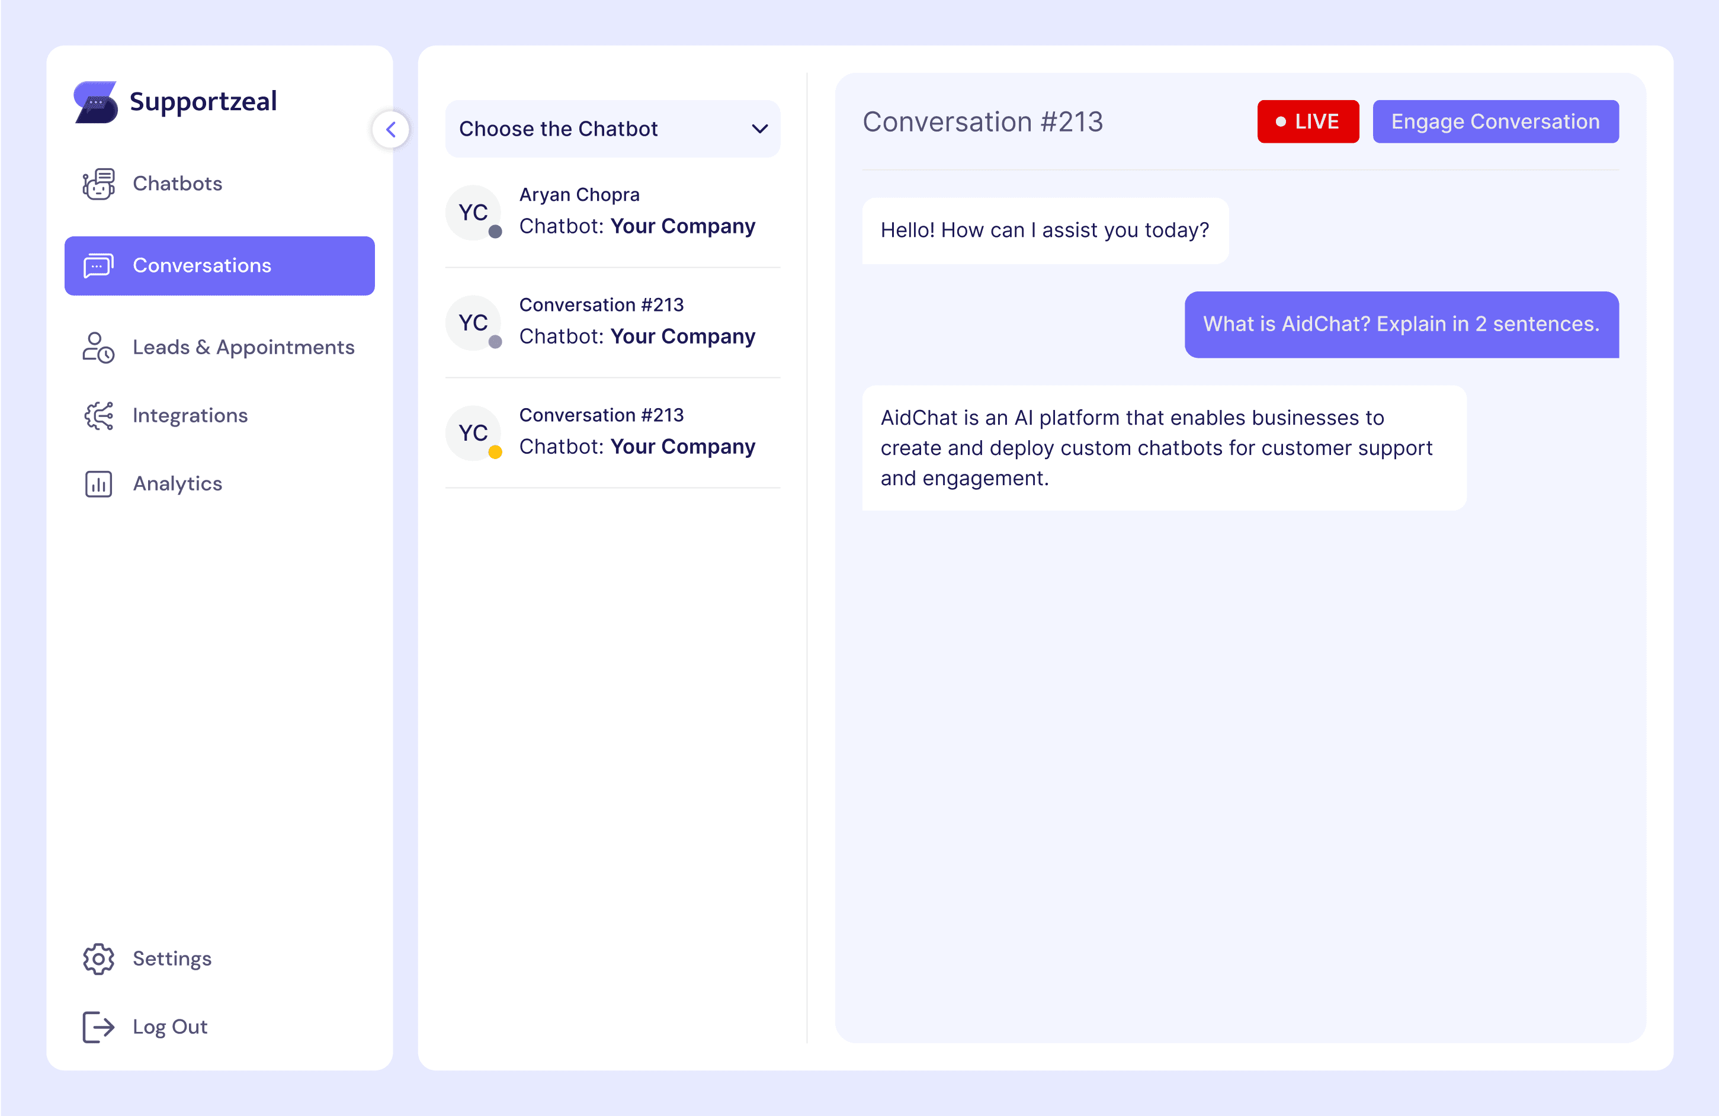The image size is (1719, 1116).
Task: Open the Analytics page label
Action: (x=177, y=483)
